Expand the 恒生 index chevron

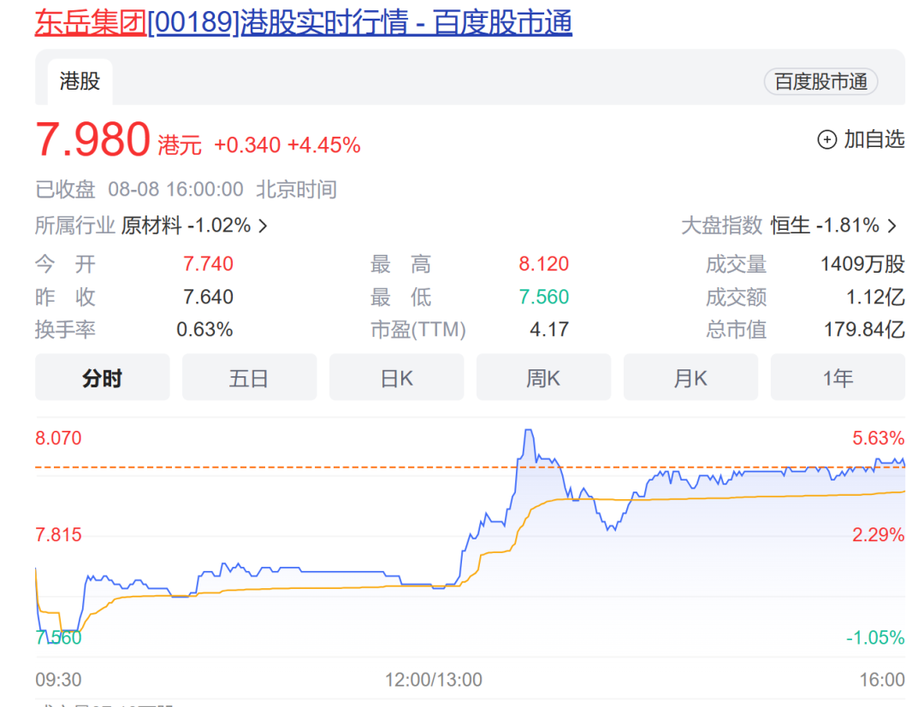pos(892,226)
